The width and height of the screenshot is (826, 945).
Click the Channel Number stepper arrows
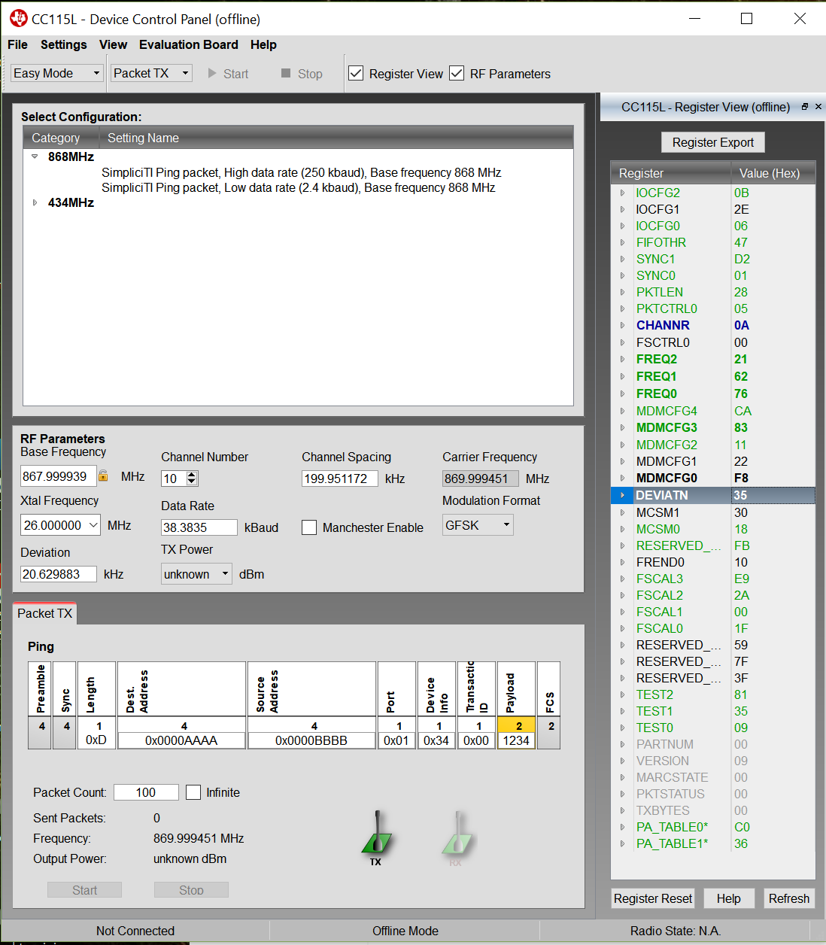coord(192,478)
